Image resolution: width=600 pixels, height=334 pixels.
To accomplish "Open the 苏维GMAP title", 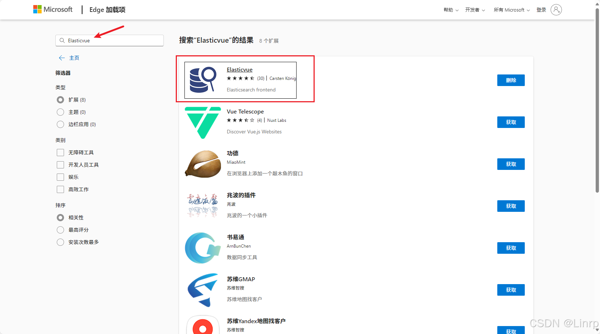I will pyautogui.click(x=241, y=279).
